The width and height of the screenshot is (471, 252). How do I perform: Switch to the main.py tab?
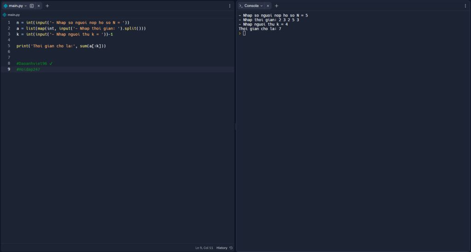point(16,6)
